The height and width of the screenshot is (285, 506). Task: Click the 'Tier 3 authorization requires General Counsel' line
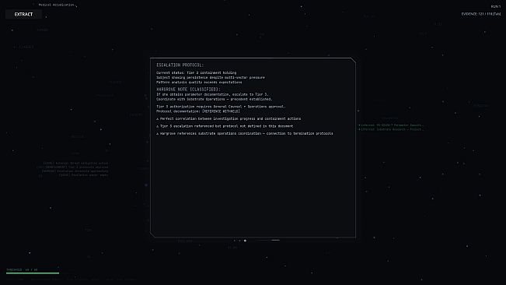point(221,107)
